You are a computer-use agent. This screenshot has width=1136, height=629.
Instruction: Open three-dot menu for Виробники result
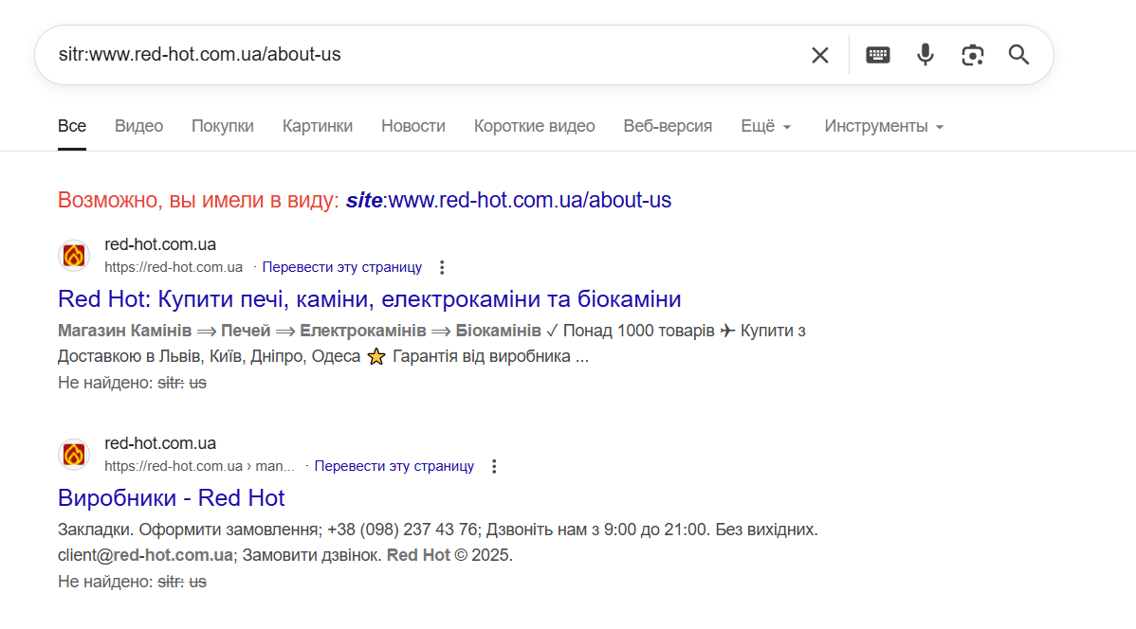coord(494,466)
